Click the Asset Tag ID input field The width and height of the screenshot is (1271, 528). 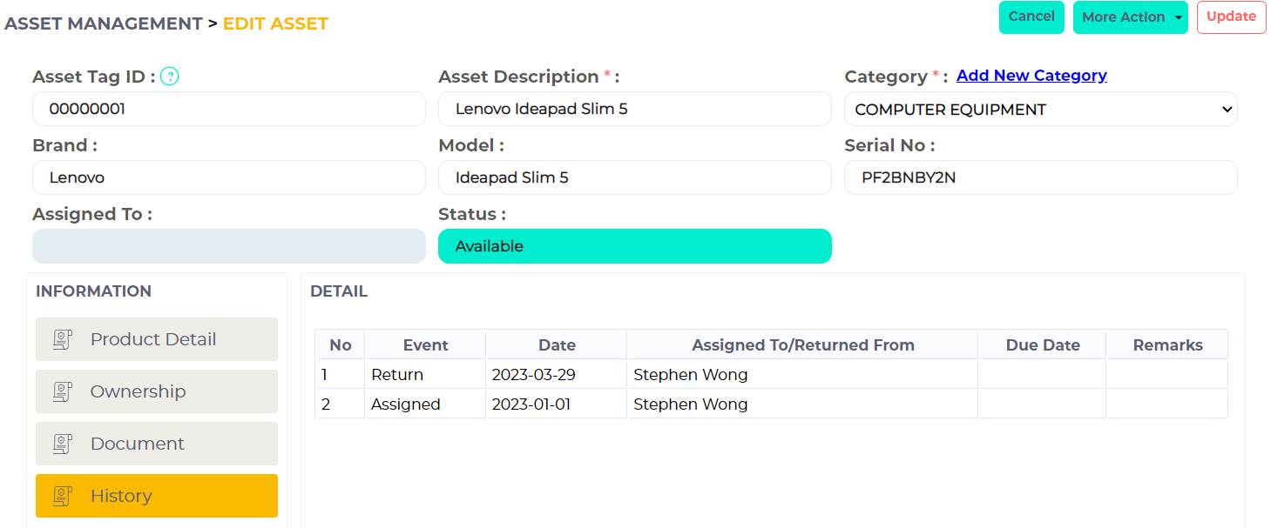click(228, 110)
